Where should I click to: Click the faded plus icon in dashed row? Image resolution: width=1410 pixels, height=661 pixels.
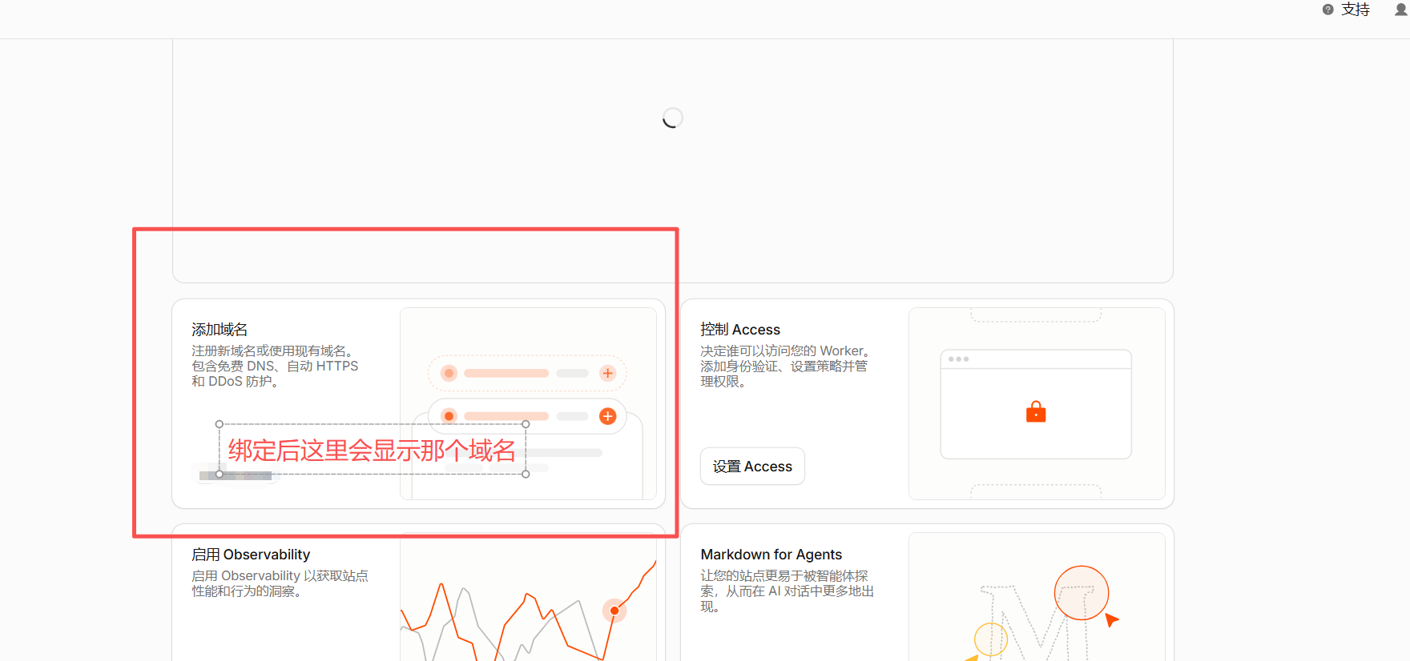pyautogui.click(x=608, y=373)
